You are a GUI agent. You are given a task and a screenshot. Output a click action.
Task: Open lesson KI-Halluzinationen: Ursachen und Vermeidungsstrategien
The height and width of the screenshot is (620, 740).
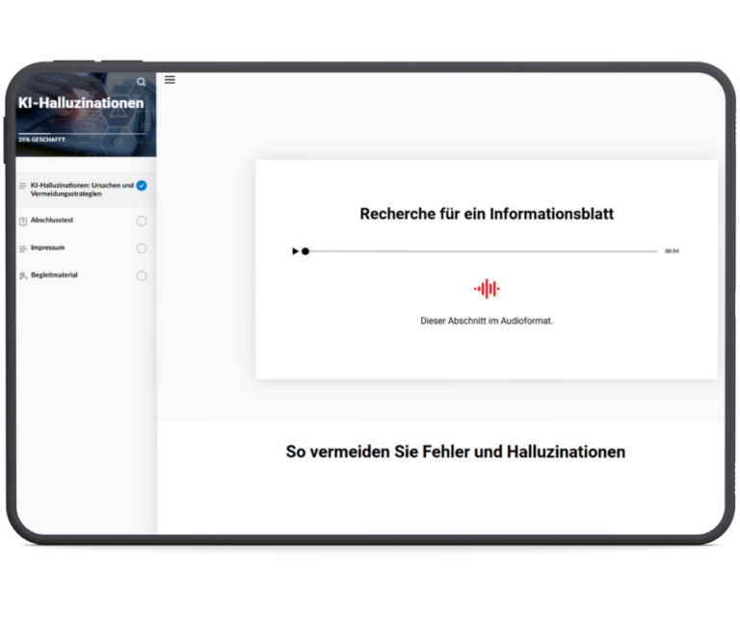[86, 190]
